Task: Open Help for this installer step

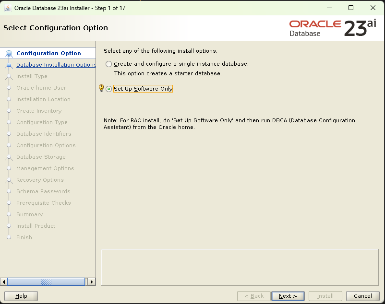Action: pyautogui.click(x=21, y=296)
